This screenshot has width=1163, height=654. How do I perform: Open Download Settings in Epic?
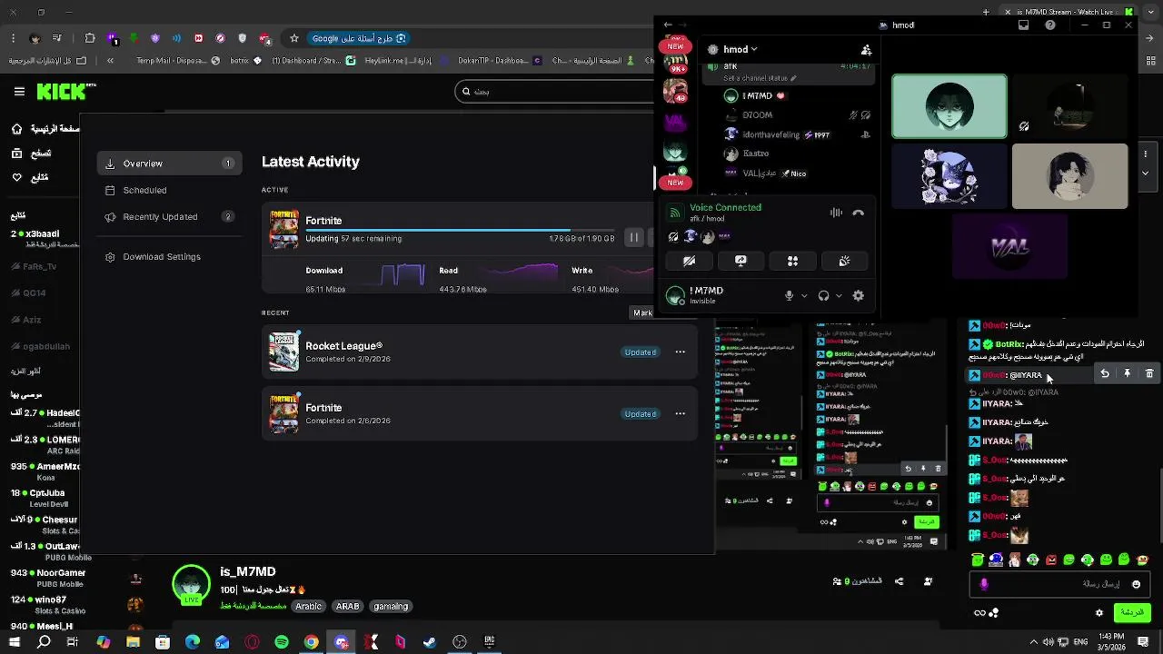[x=170, y=257]
